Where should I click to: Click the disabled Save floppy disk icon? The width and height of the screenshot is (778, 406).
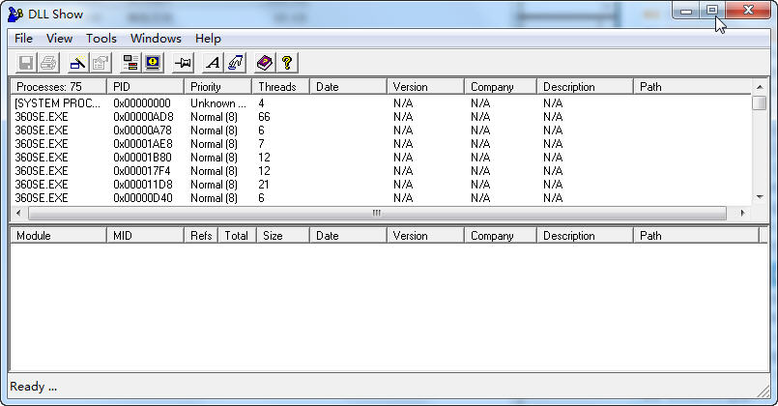pyautogui.click(x=26, y=63)
